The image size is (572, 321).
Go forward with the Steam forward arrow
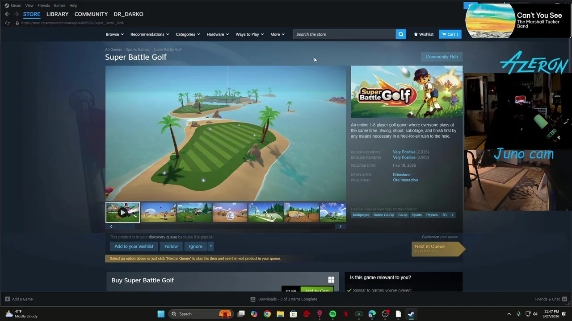tap(17, 14)
